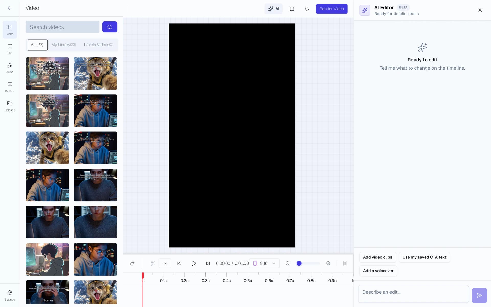This screenshot has height=307, width=491.
Task: Click the Describe an edit input field
Action: pos(413,293)
